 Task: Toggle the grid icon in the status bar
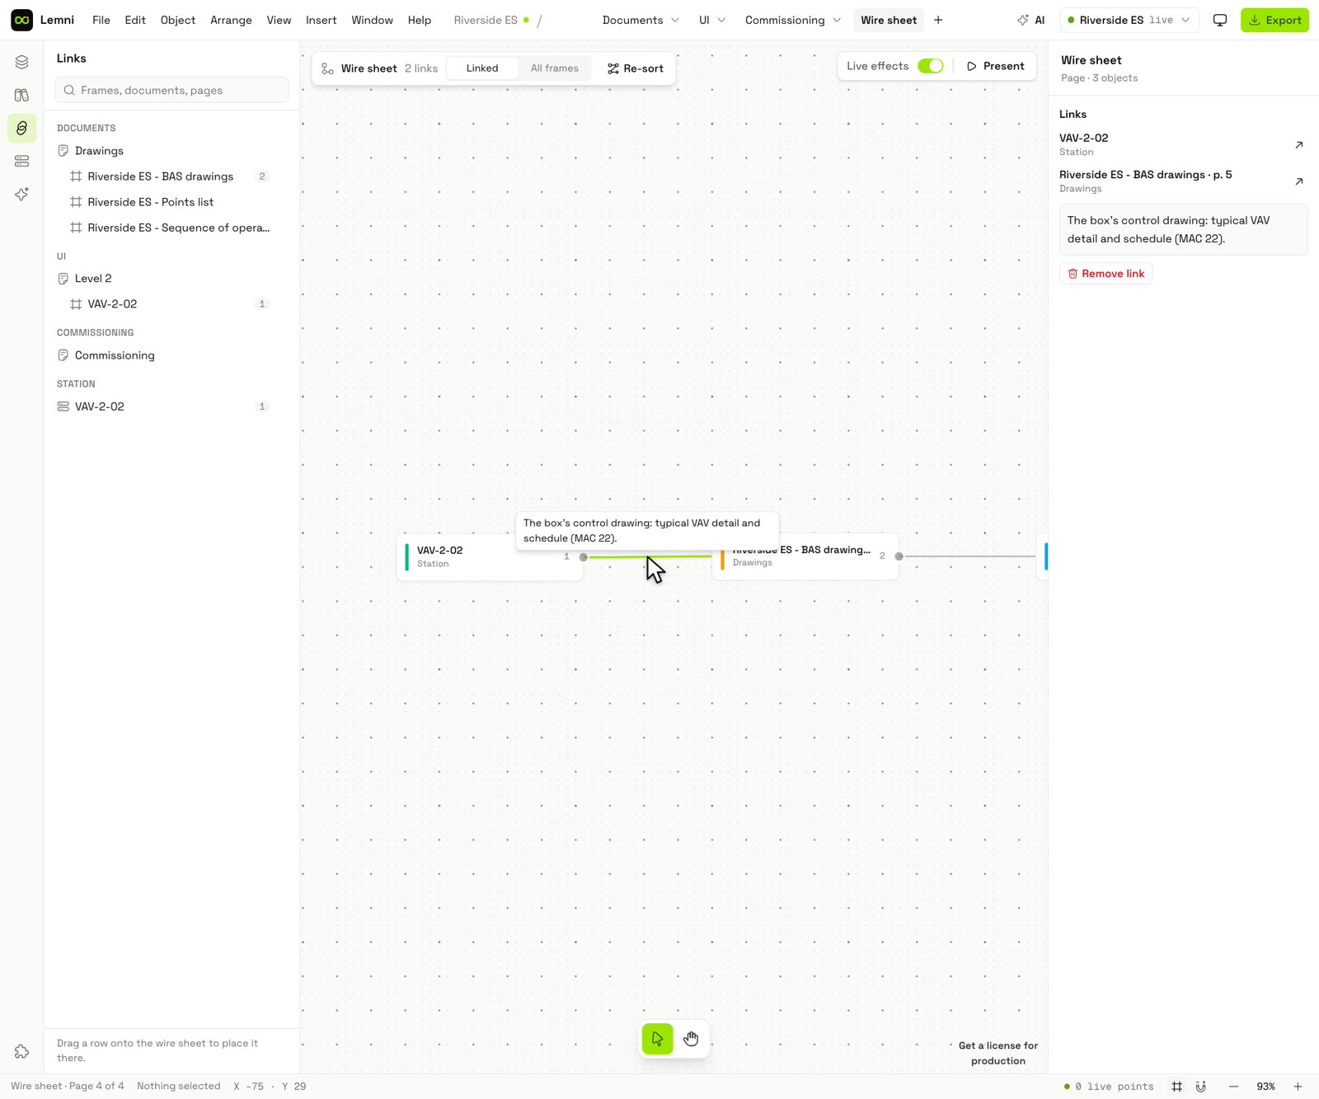pos(1177,1086)
